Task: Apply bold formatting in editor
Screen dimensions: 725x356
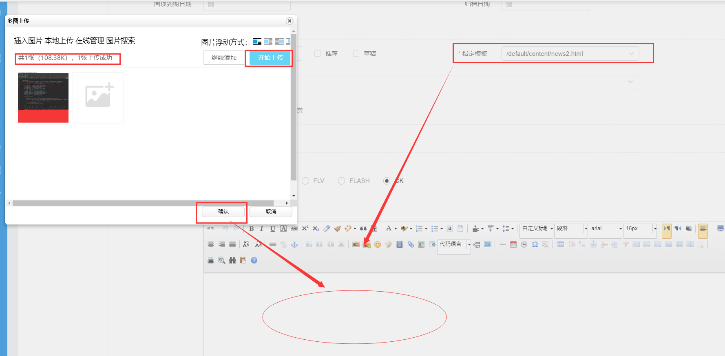Action: click(x=251, y=229)
